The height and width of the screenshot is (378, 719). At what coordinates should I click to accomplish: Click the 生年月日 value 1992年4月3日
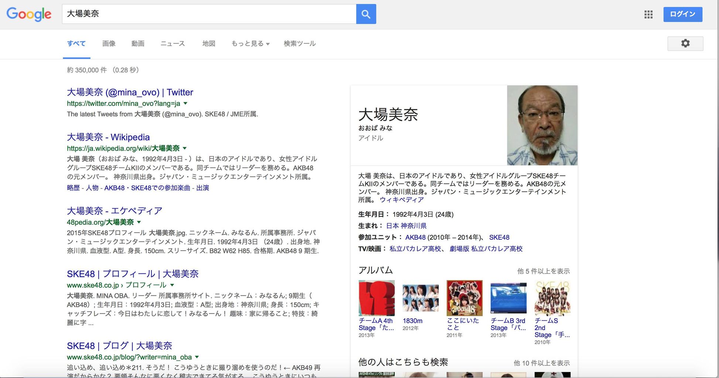[413, 214]
